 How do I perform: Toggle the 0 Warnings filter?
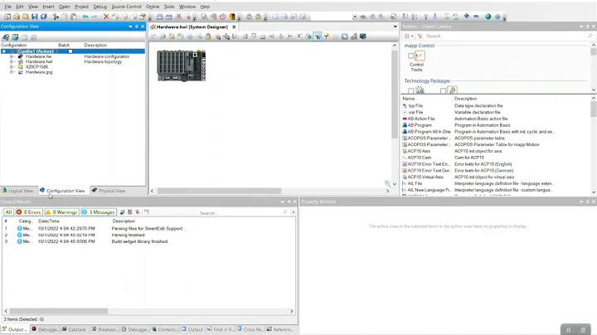(61, 212)
